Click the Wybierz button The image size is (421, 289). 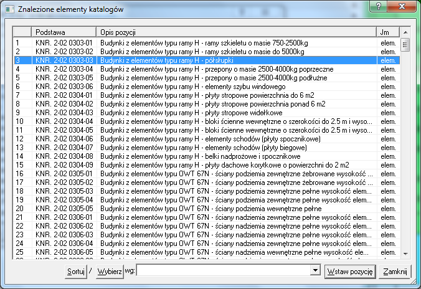click(110, 272)
